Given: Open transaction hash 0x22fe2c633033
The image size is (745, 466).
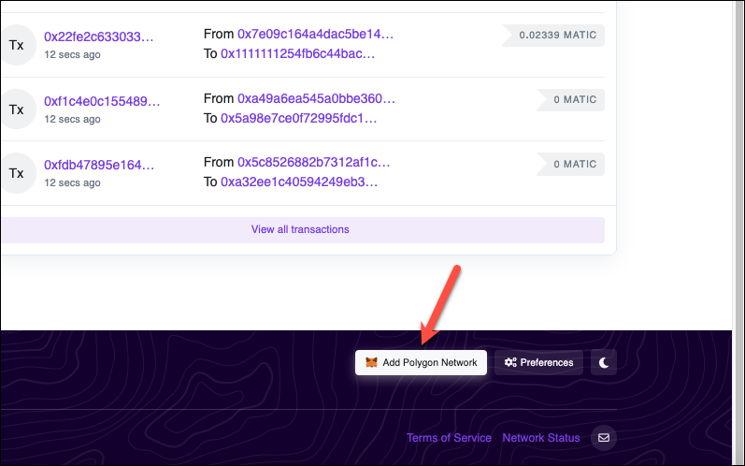Looking at the screenshot, I should (x=99, y=36).
